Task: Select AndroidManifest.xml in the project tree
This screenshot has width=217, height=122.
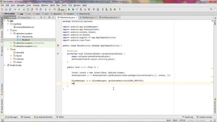Action: [x=25, y=27]
